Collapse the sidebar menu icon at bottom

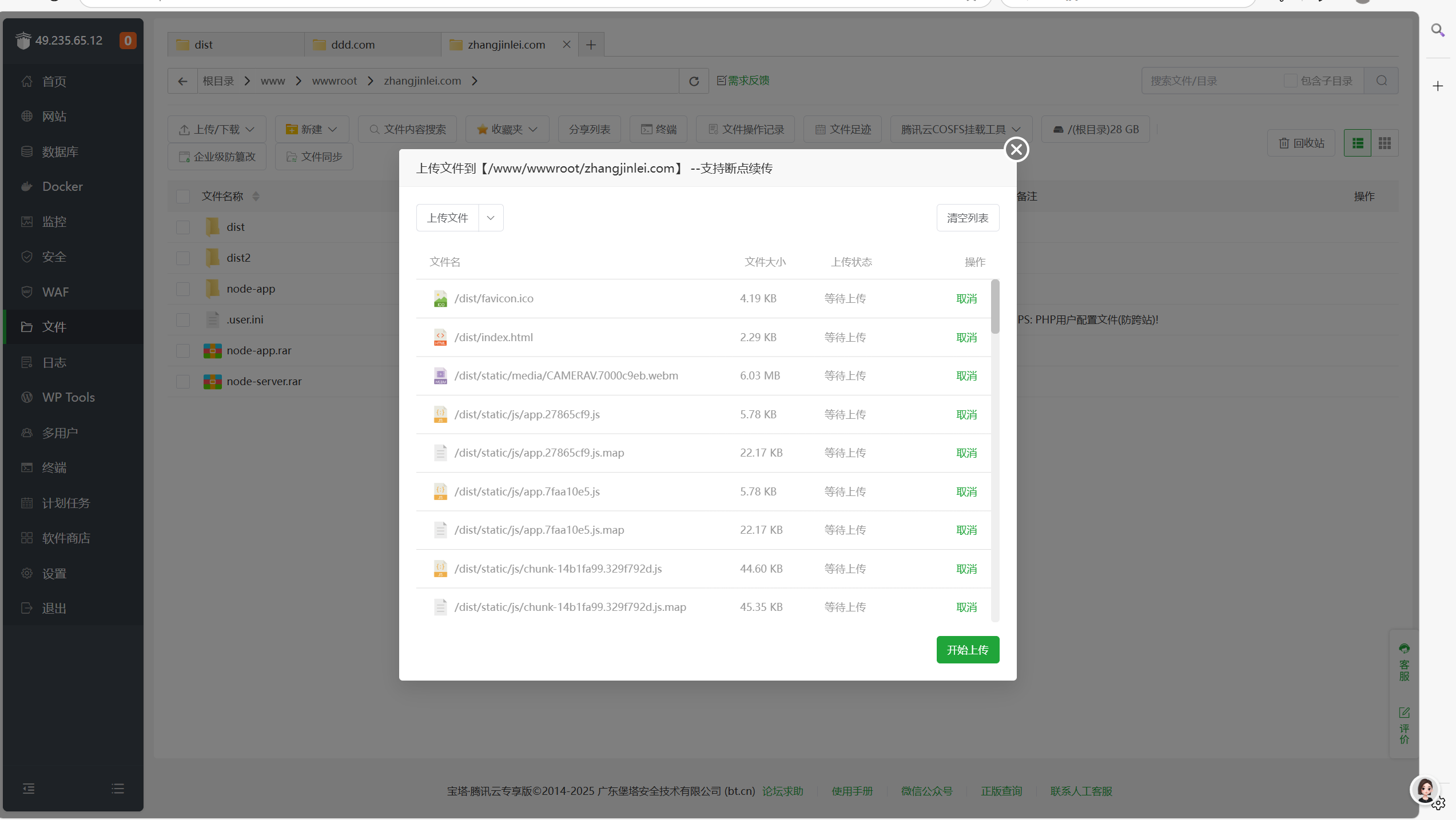29,789
